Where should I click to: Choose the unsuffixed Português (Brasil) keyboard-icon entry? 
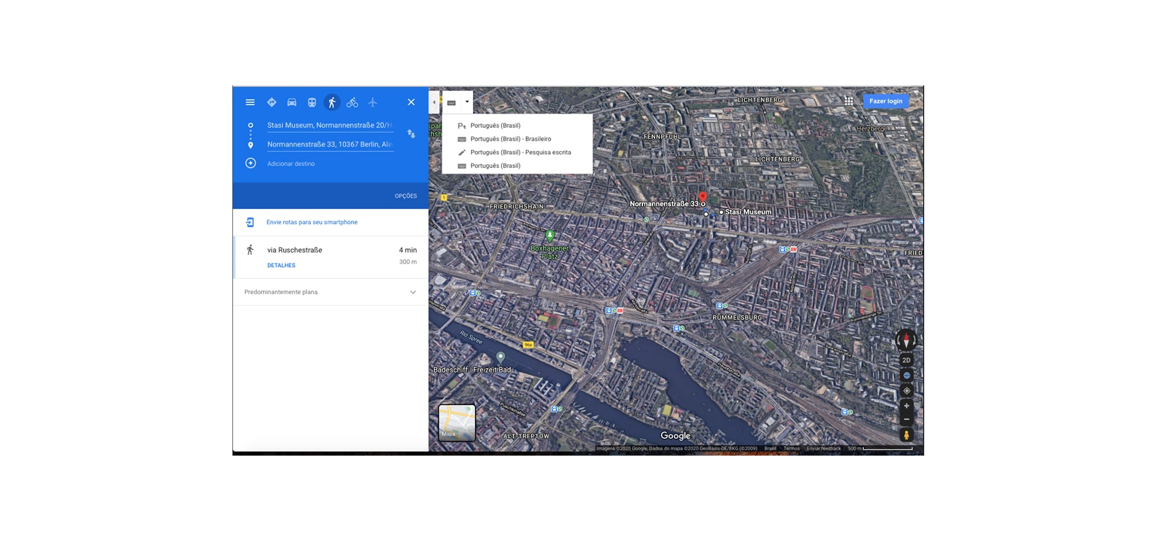pyautogui.click(x=517, y=165)
